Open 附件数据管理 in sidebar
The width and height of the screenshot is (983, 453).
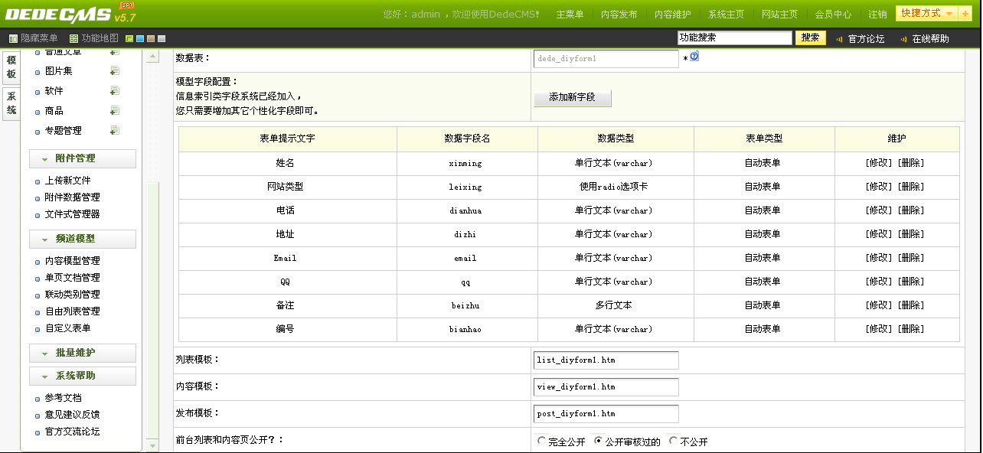pos(73,197)
